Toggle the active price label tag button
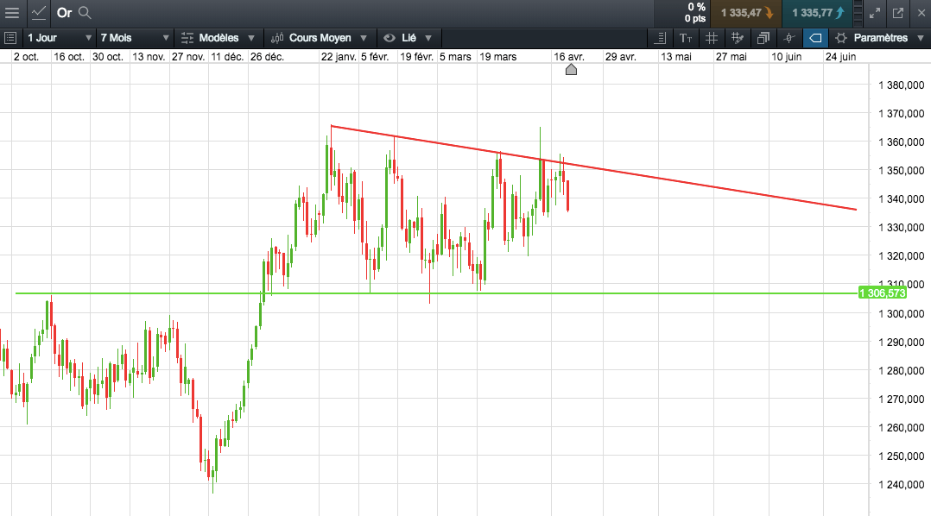The image size is (931, 516). tap(815, 38)
